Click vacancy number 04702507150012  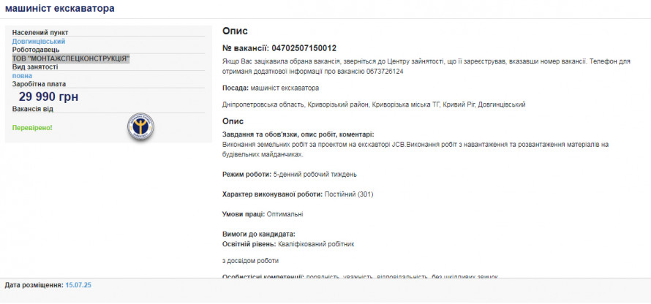point(304,48)
